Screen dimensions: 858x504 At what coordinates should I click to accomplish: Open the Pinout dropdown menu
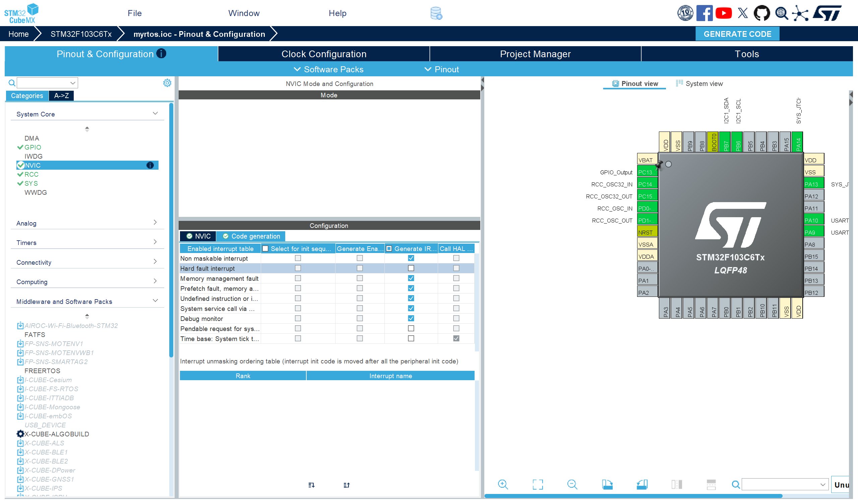(442, 69)
